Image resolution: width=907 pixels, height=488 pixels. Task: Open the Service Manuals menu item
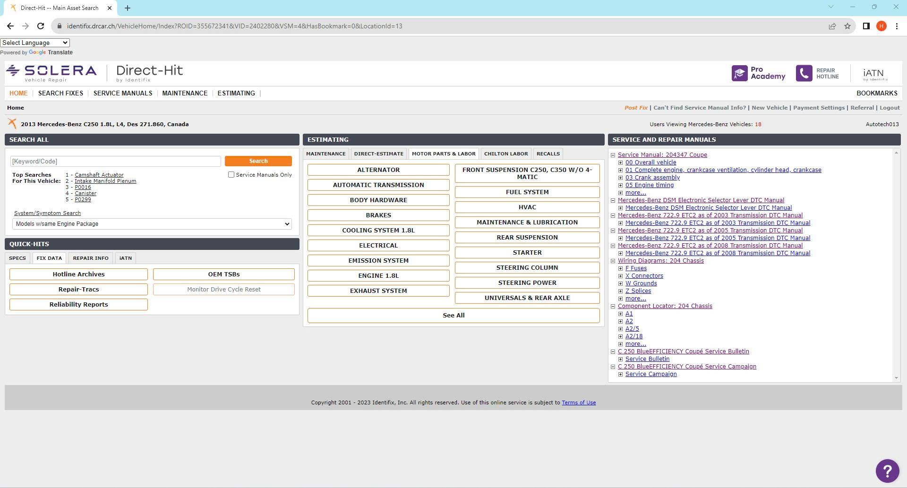pyautogui.click(x=122, y=93)
